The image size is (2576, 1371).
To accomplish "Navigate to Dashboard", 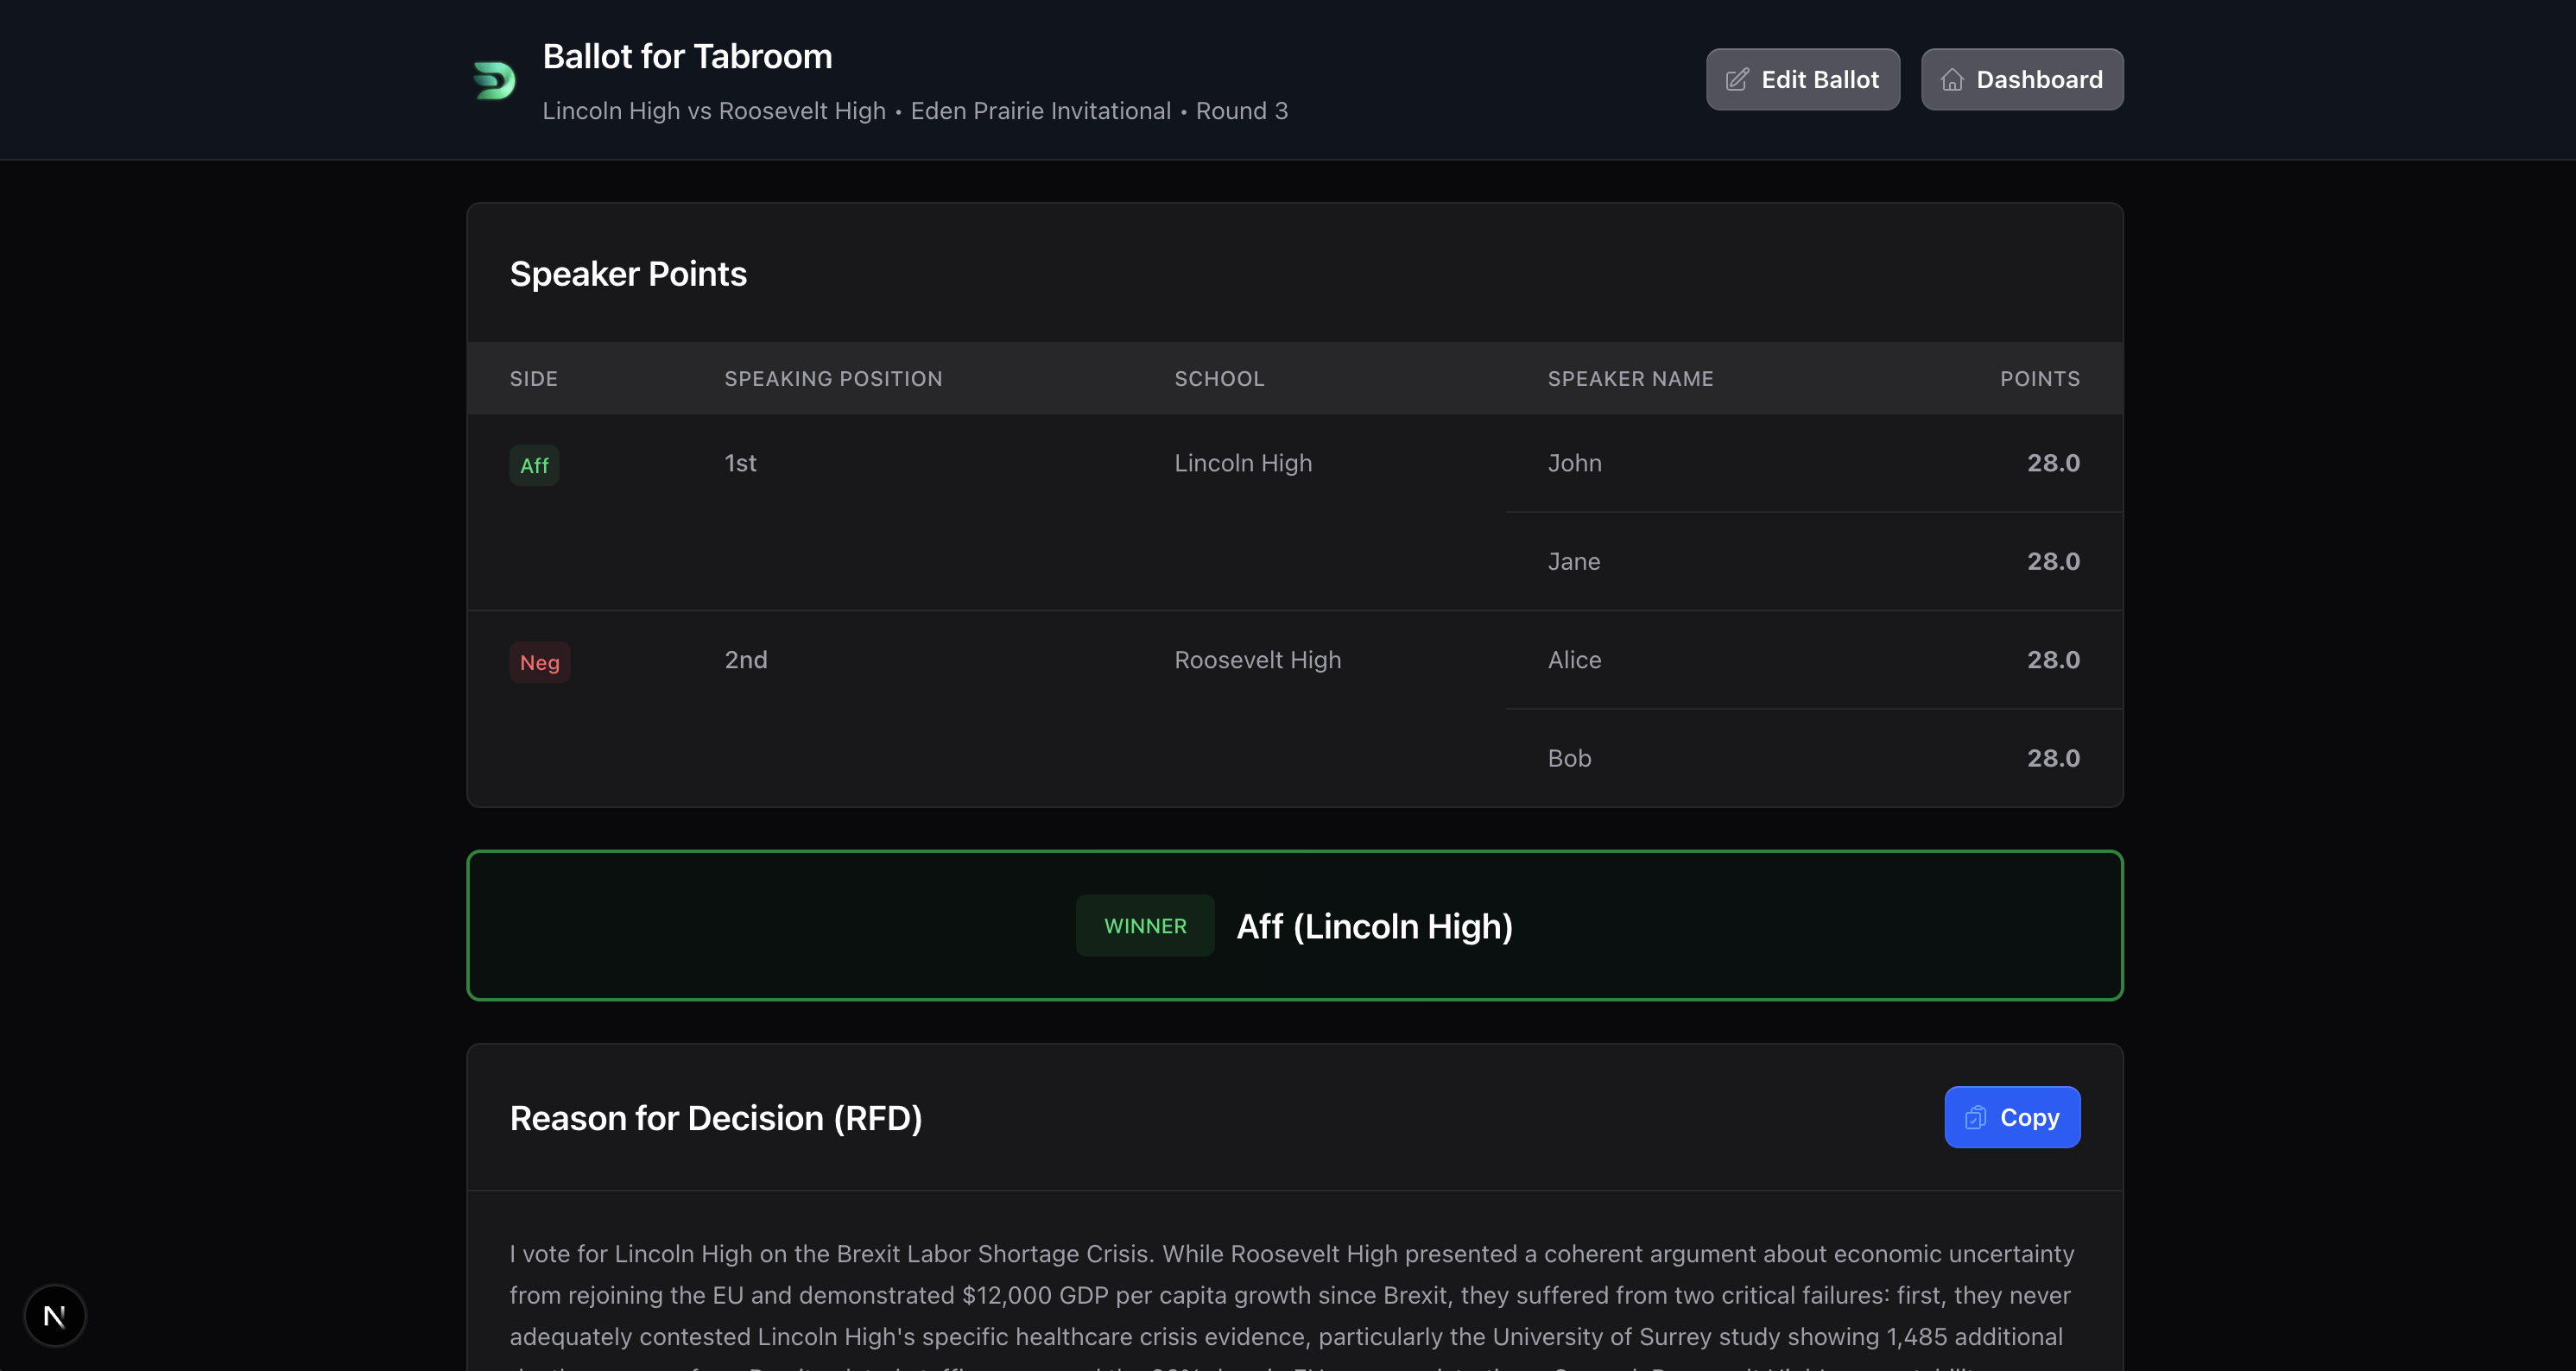I will coord(2021,79).
